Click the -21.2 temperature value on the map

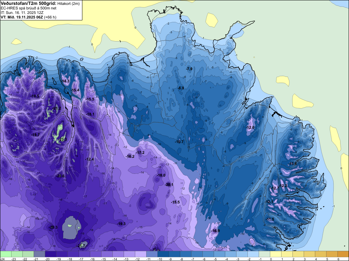click(x=57, y=109)
